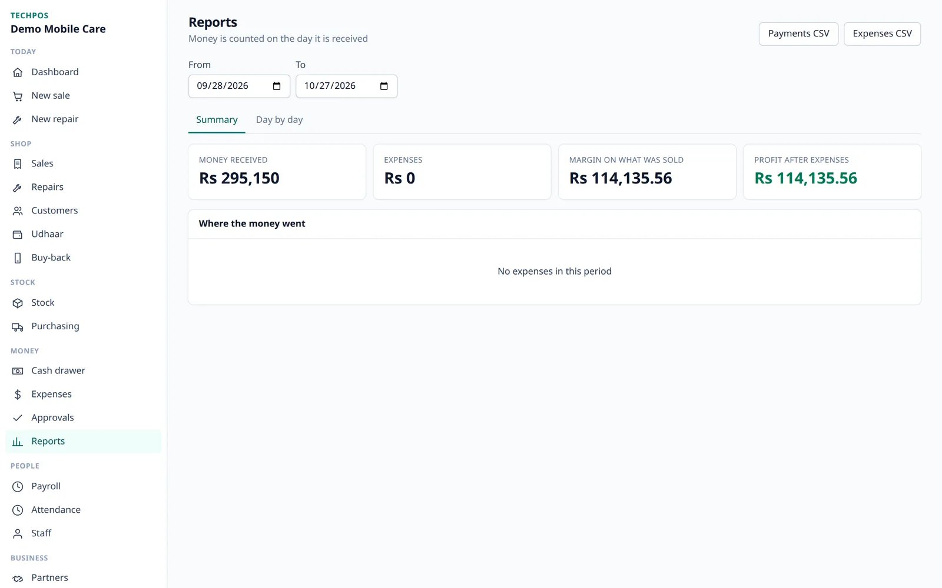Switch to the Summary tab
This screenshot has height=588, width=942.
click(x=217, y=120)
